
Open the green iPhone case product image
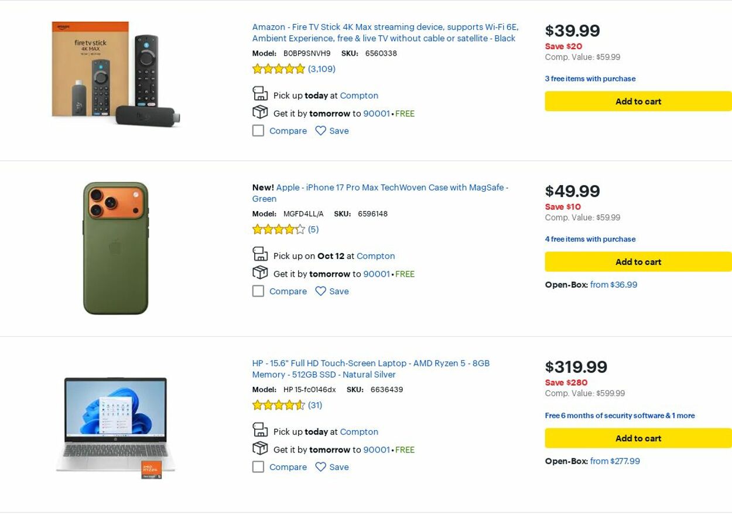pyautogui.click(x=115, y=248)
